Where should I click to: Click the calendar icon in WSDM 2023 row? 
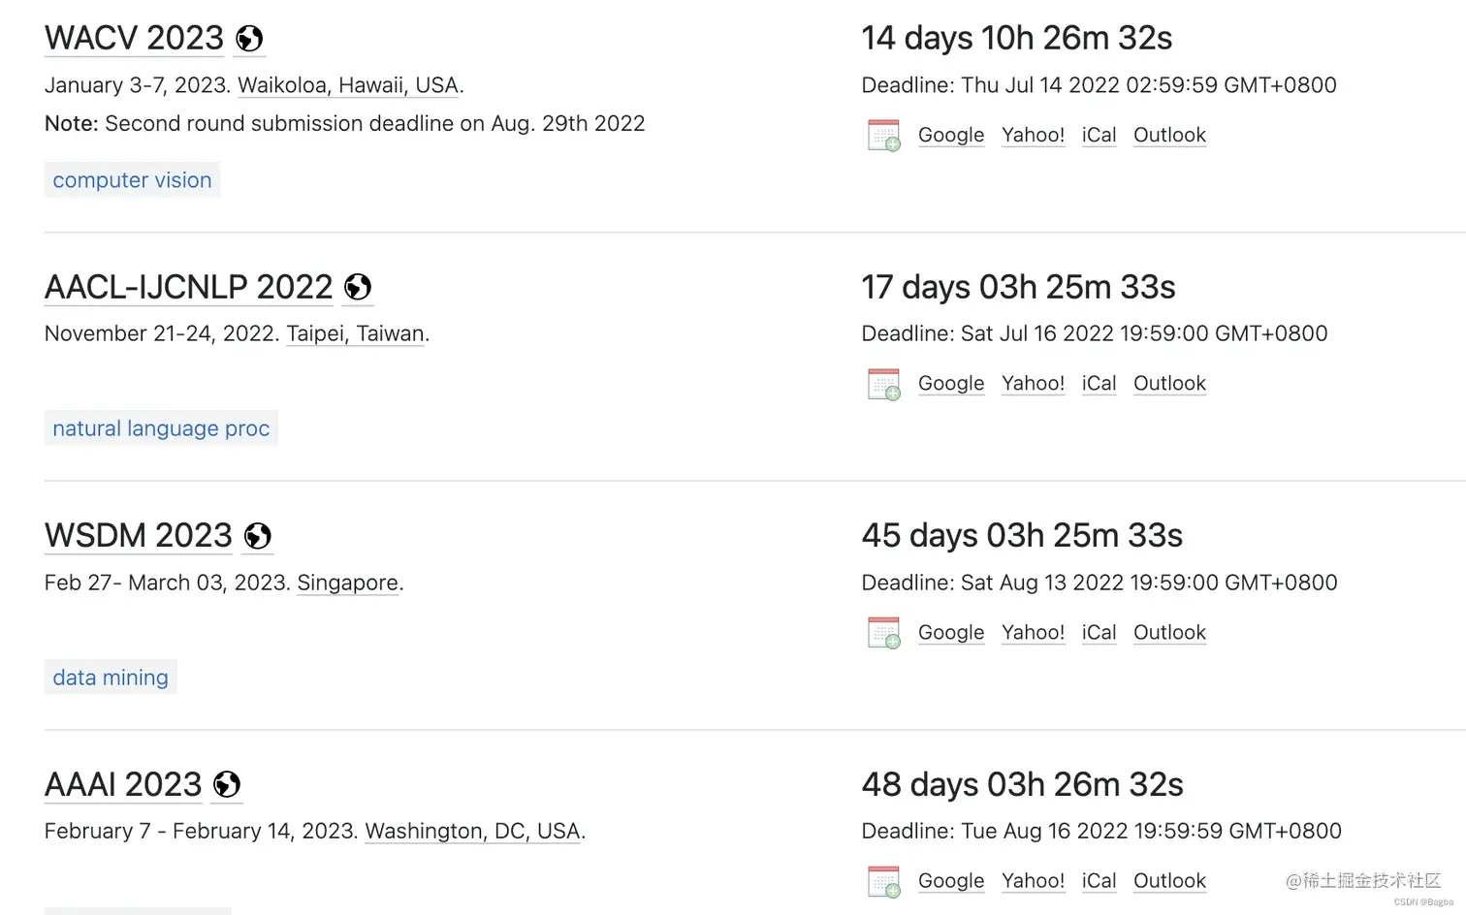883,633
